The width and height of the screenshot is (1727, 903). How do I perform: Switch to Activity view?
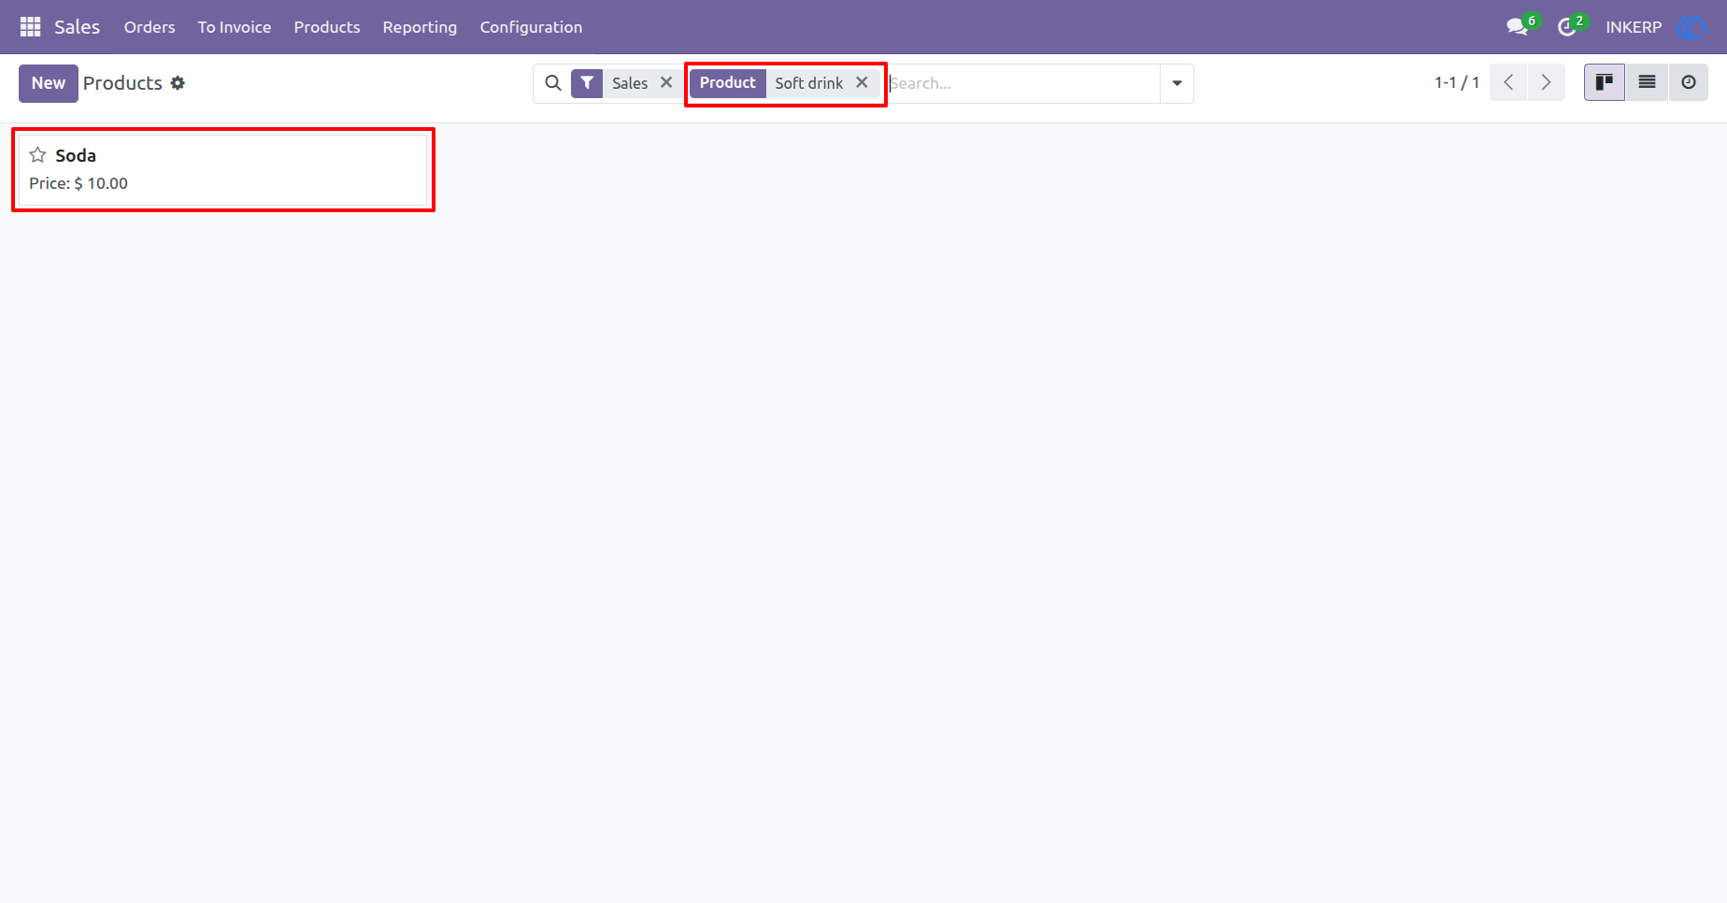click(x=1689, y=82)
